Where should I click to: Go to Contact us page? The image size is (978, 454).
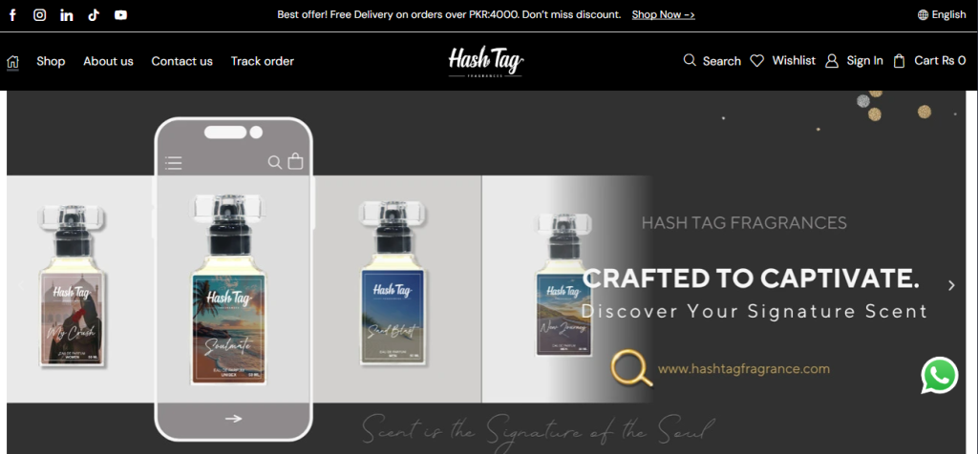(182, 61)
